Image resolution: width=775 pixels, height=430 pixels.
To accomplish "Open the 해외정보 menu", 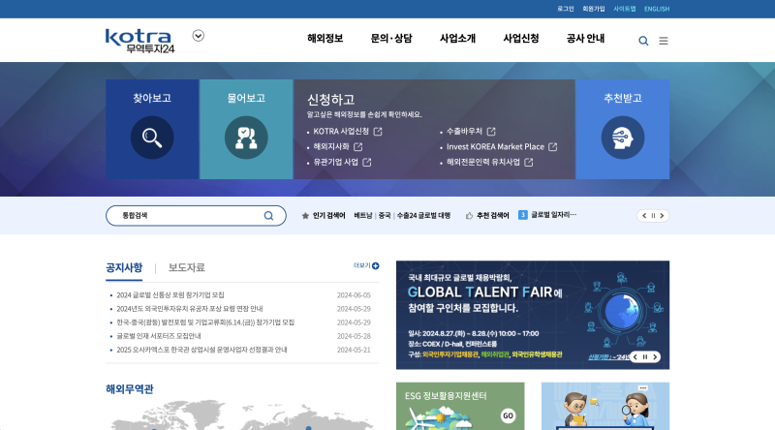I will (325, 39).
